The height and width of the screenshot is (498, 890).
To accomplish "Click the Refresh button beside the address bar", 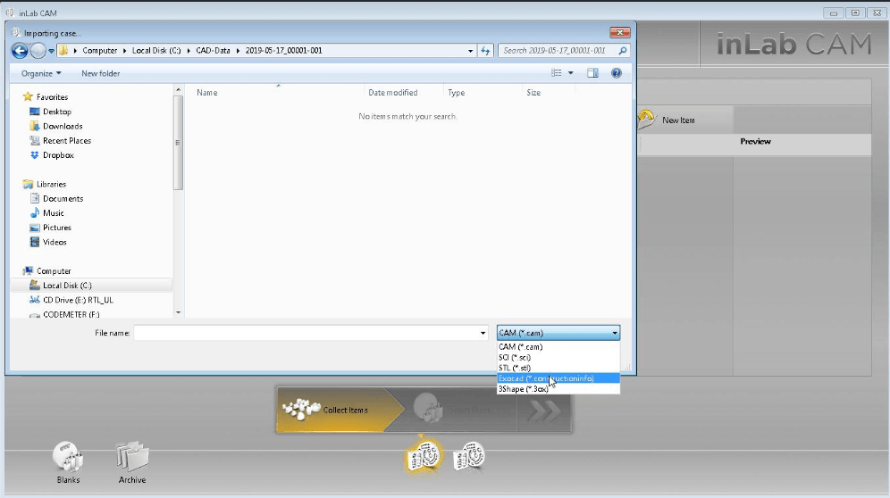I will pyautogui.click(x=485, y=51).
